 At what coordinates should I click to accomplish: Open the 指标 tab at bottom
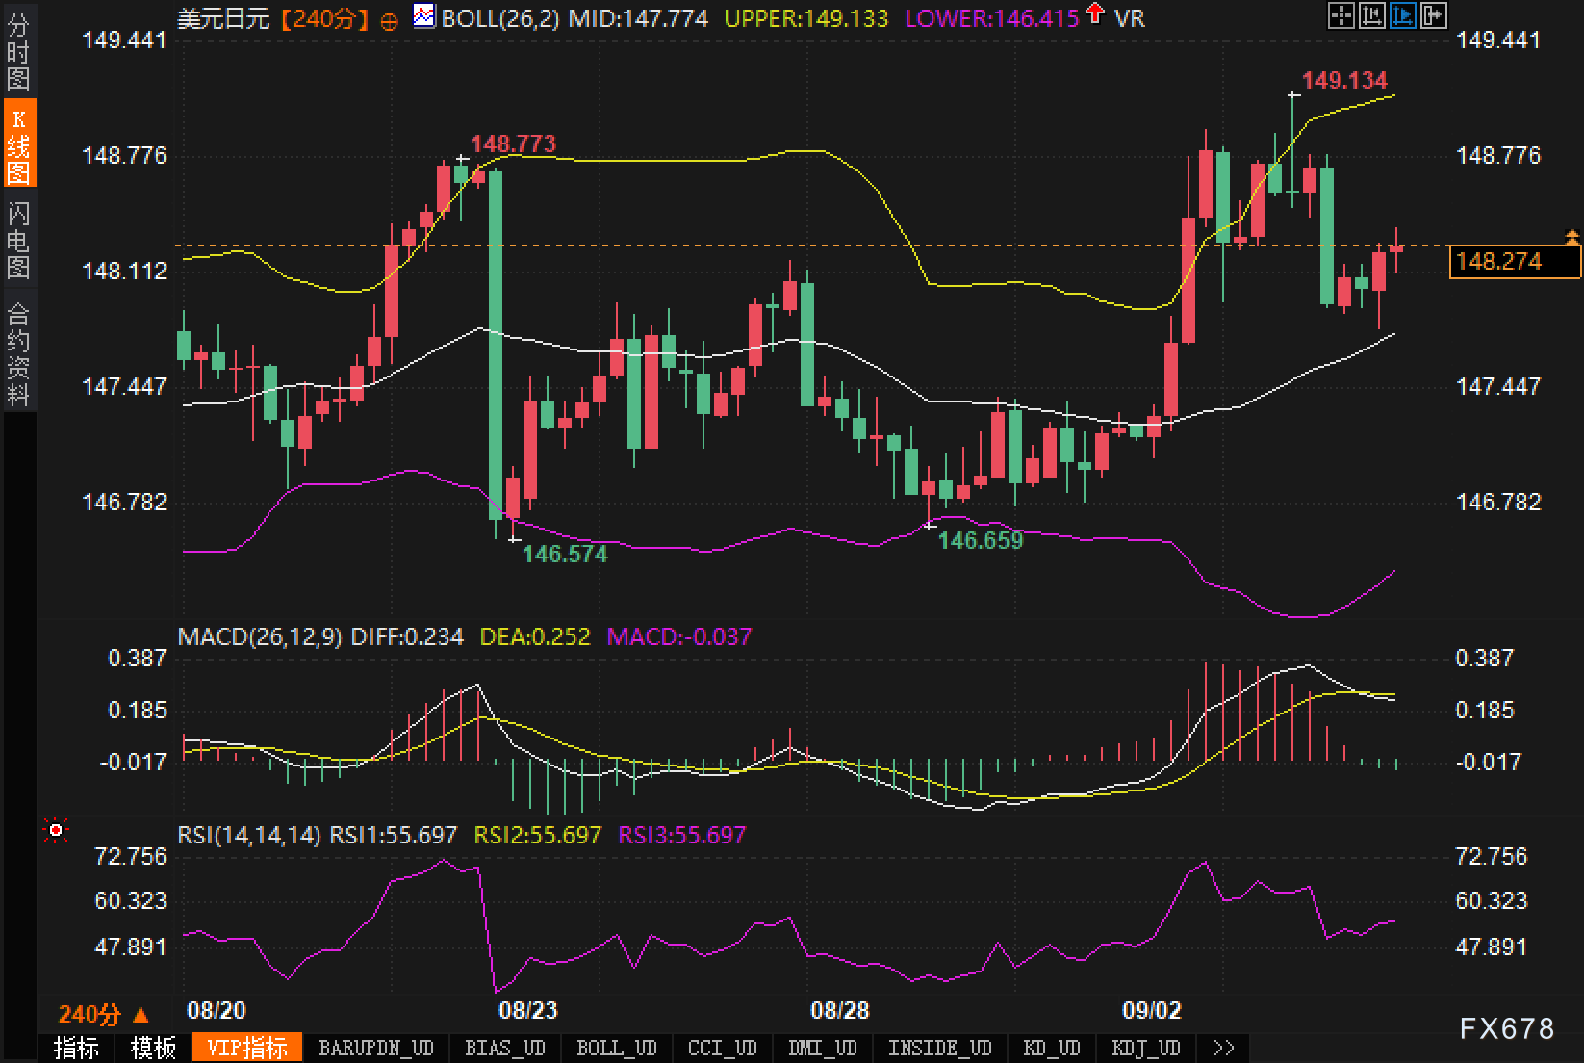point(76,1048)
